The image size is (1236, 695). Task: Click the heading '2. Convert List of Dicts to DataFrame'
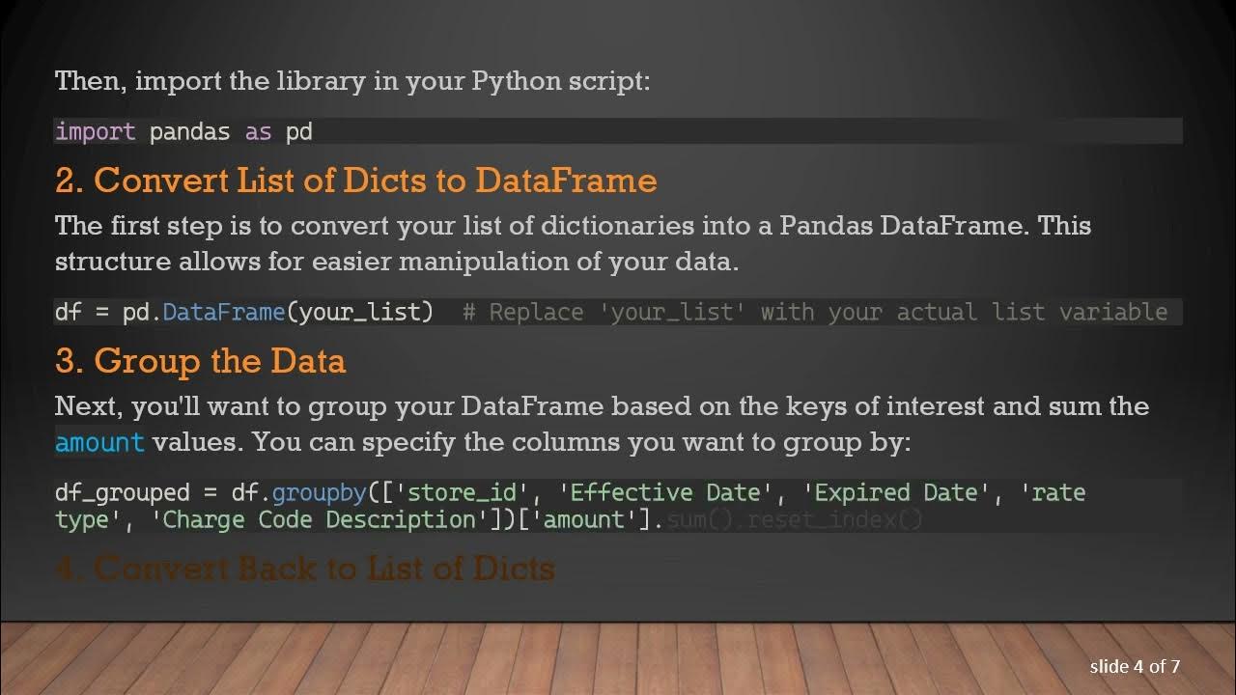tap(355, 181)
